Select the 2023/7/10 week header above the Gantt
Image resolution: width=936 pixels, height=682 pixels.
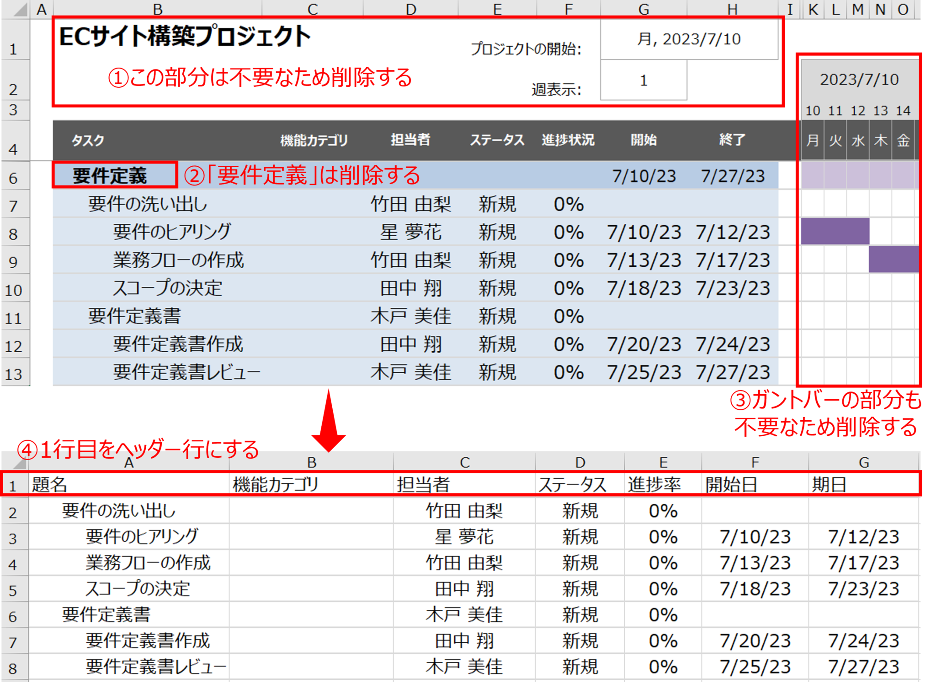click(x=859, y=79)
